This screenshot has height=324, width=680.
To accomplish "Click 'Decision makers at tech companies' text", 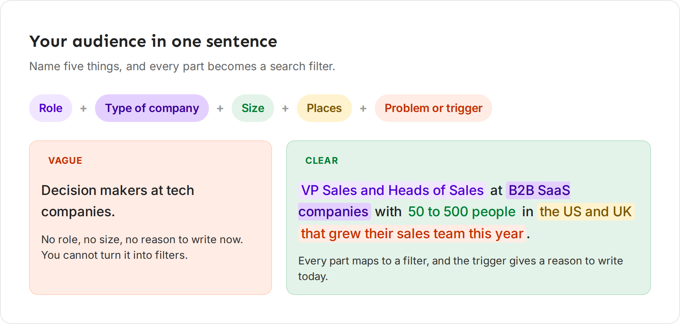I will pos(118,201).
